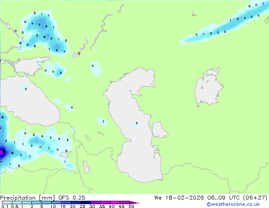Click the 40–45 mm magenta swatch
This screenshot has height=208, width=269.
click(115, 202)
